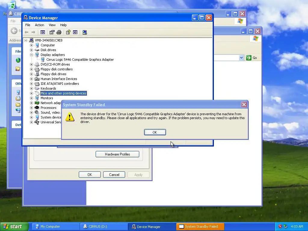
Task: Click the Print toolbar icon
Action: click(59, 32)
